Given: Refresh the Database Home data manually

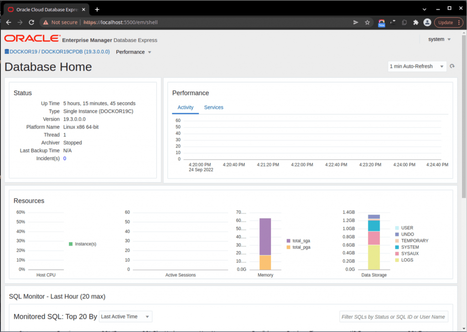Looking at the screenshot, I should coord(452,66).
